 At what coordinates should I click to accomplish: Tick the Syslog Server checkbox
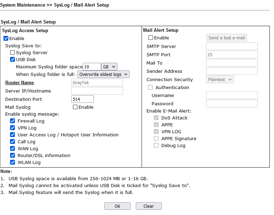point(12,52)
